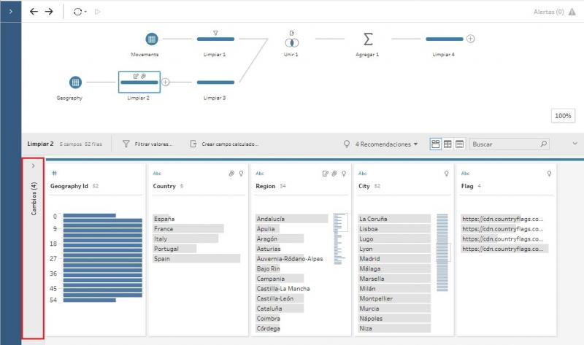Click Filtrar valores button
This screenshot has width=584, height=345.
(x=147, y=144)
